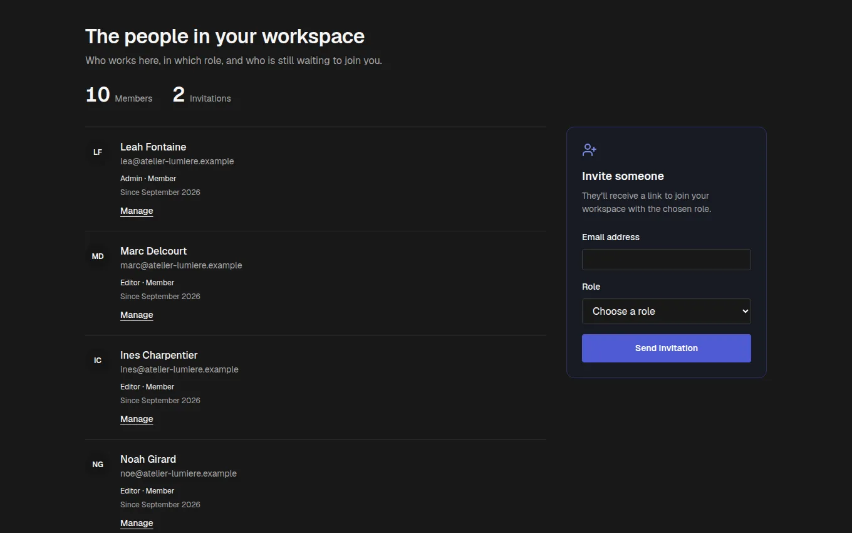Open Manage for Leah Fontaine
The height and width of the screenshot is (533, 852).
(x=137, y=211)
